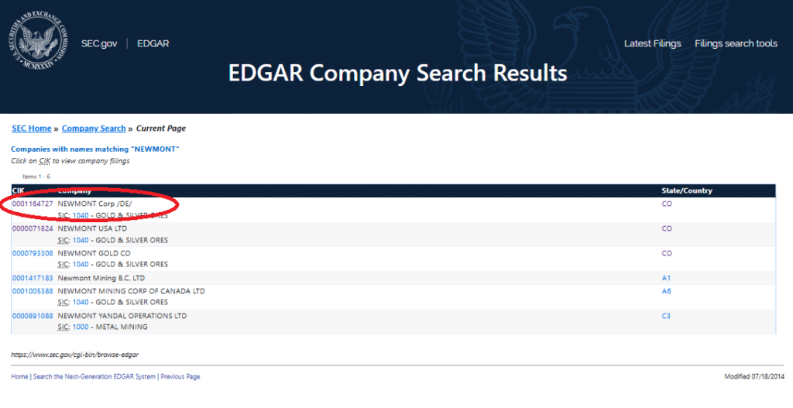The height and width of the screenshot is (408, 793).
Task: Open CIK 0001164727 for NEWMONT Corp
Action: pos(33,204)
